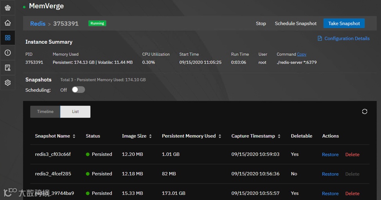This screenshot has height=200, width=381.
Task: Click the Deletable column header
Action: pyautogui.click(x=302, y=136)
